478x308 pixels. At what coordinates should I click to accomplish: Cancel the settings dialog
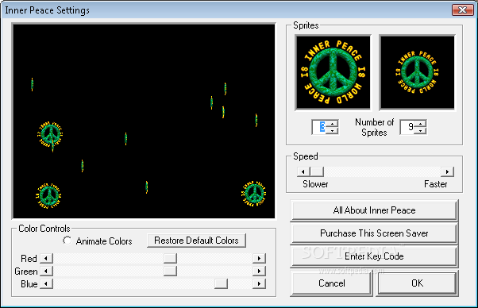[x=332, y=283]
